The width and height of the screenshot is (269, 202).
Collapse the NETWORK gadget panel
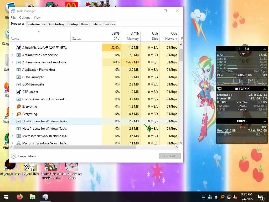click(x=265, y=89)
